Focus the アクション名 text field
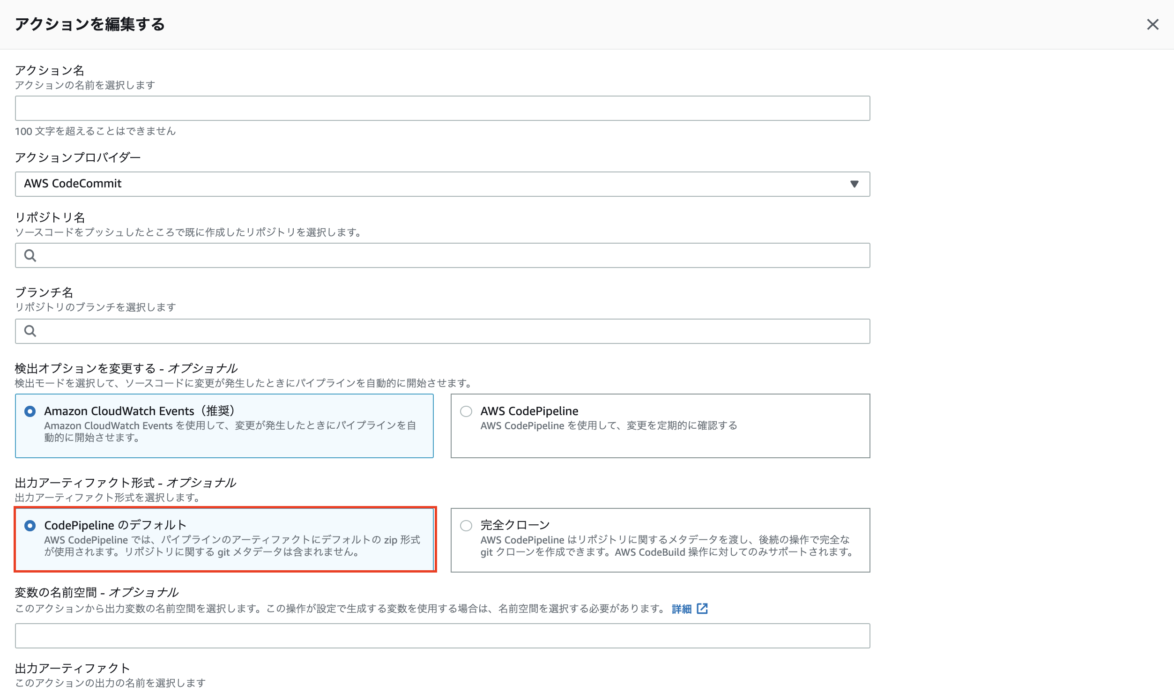 [442, 109]
